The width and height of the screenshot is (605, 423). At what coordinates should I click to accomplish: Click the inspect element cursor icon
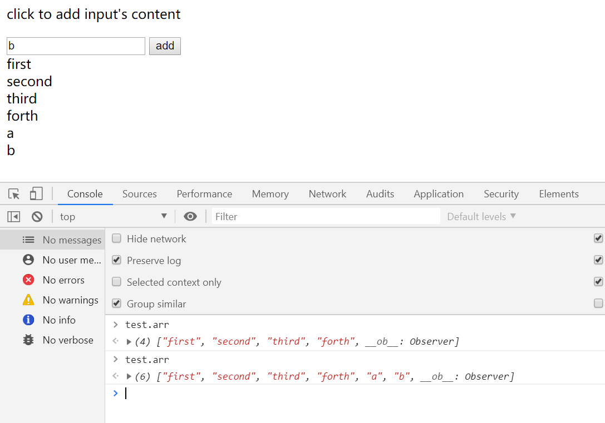[14, 194]
